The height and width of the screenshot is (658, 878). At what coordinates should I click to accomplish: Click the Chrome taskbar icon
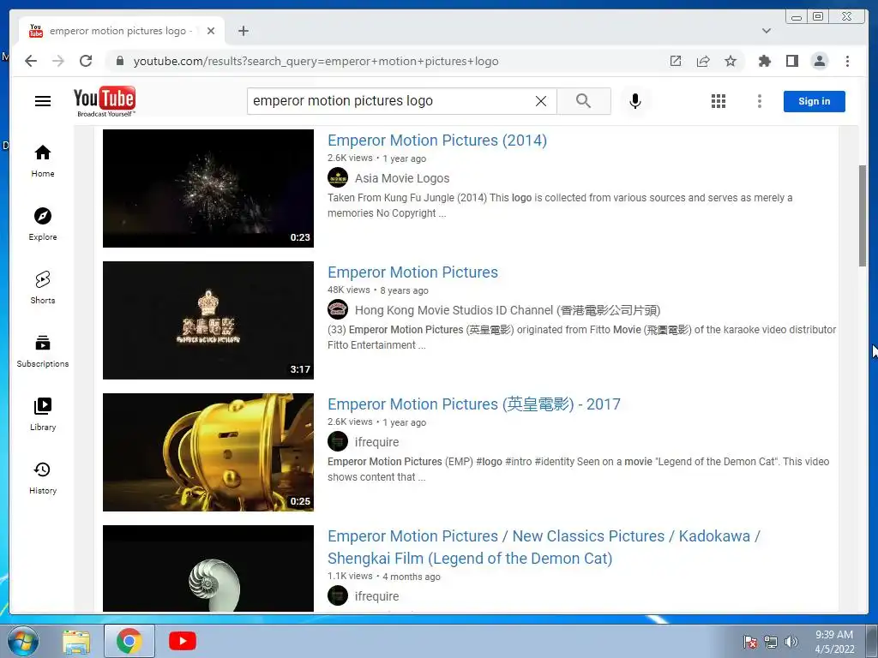pos(129,641)
